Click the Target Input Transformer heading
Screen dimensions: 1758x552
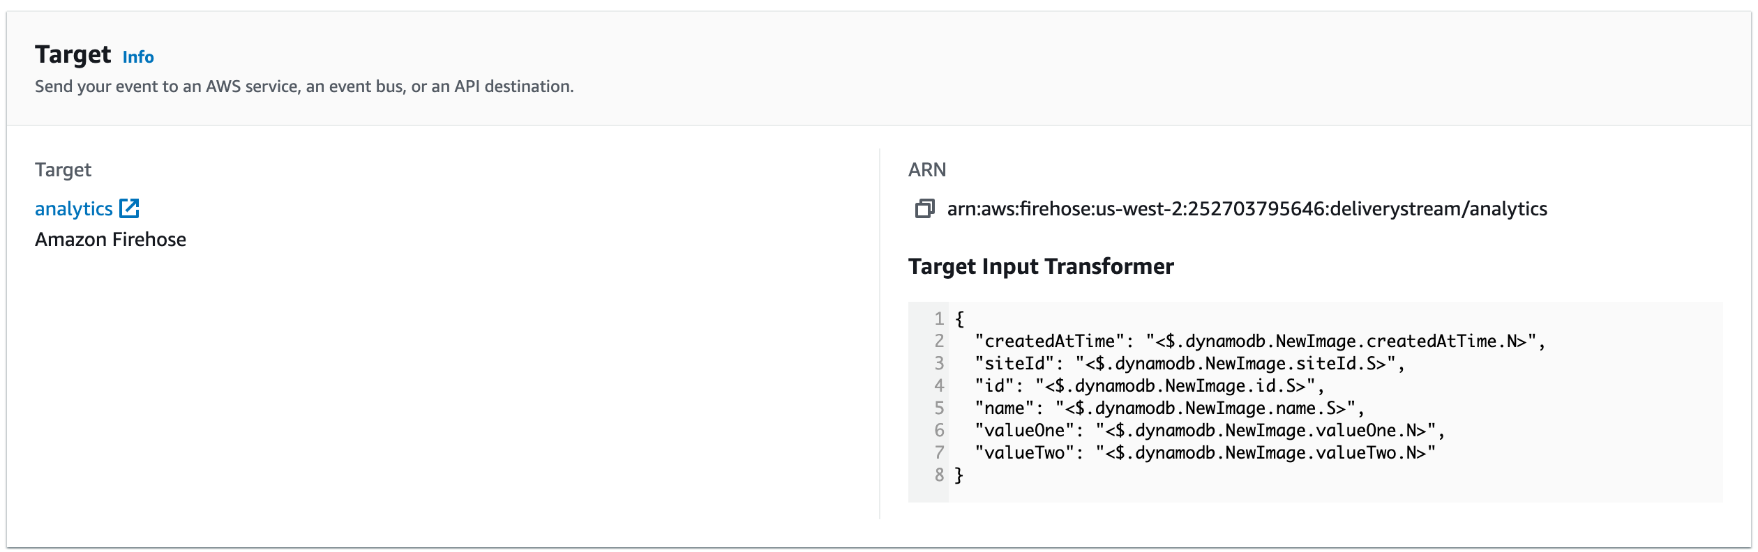click(1041, 266)
